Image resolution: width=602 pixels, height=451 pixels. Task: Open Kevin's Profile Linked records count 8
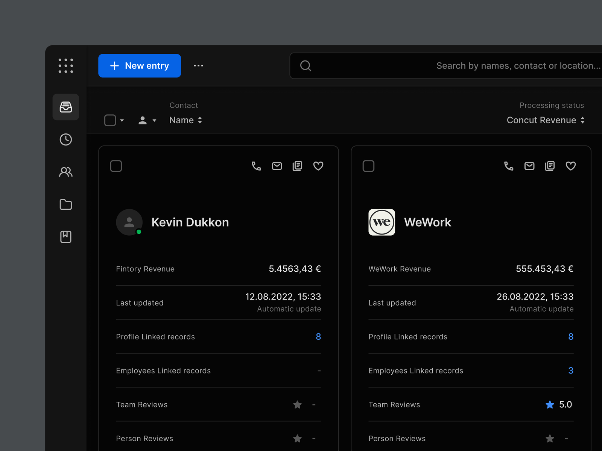318,337
